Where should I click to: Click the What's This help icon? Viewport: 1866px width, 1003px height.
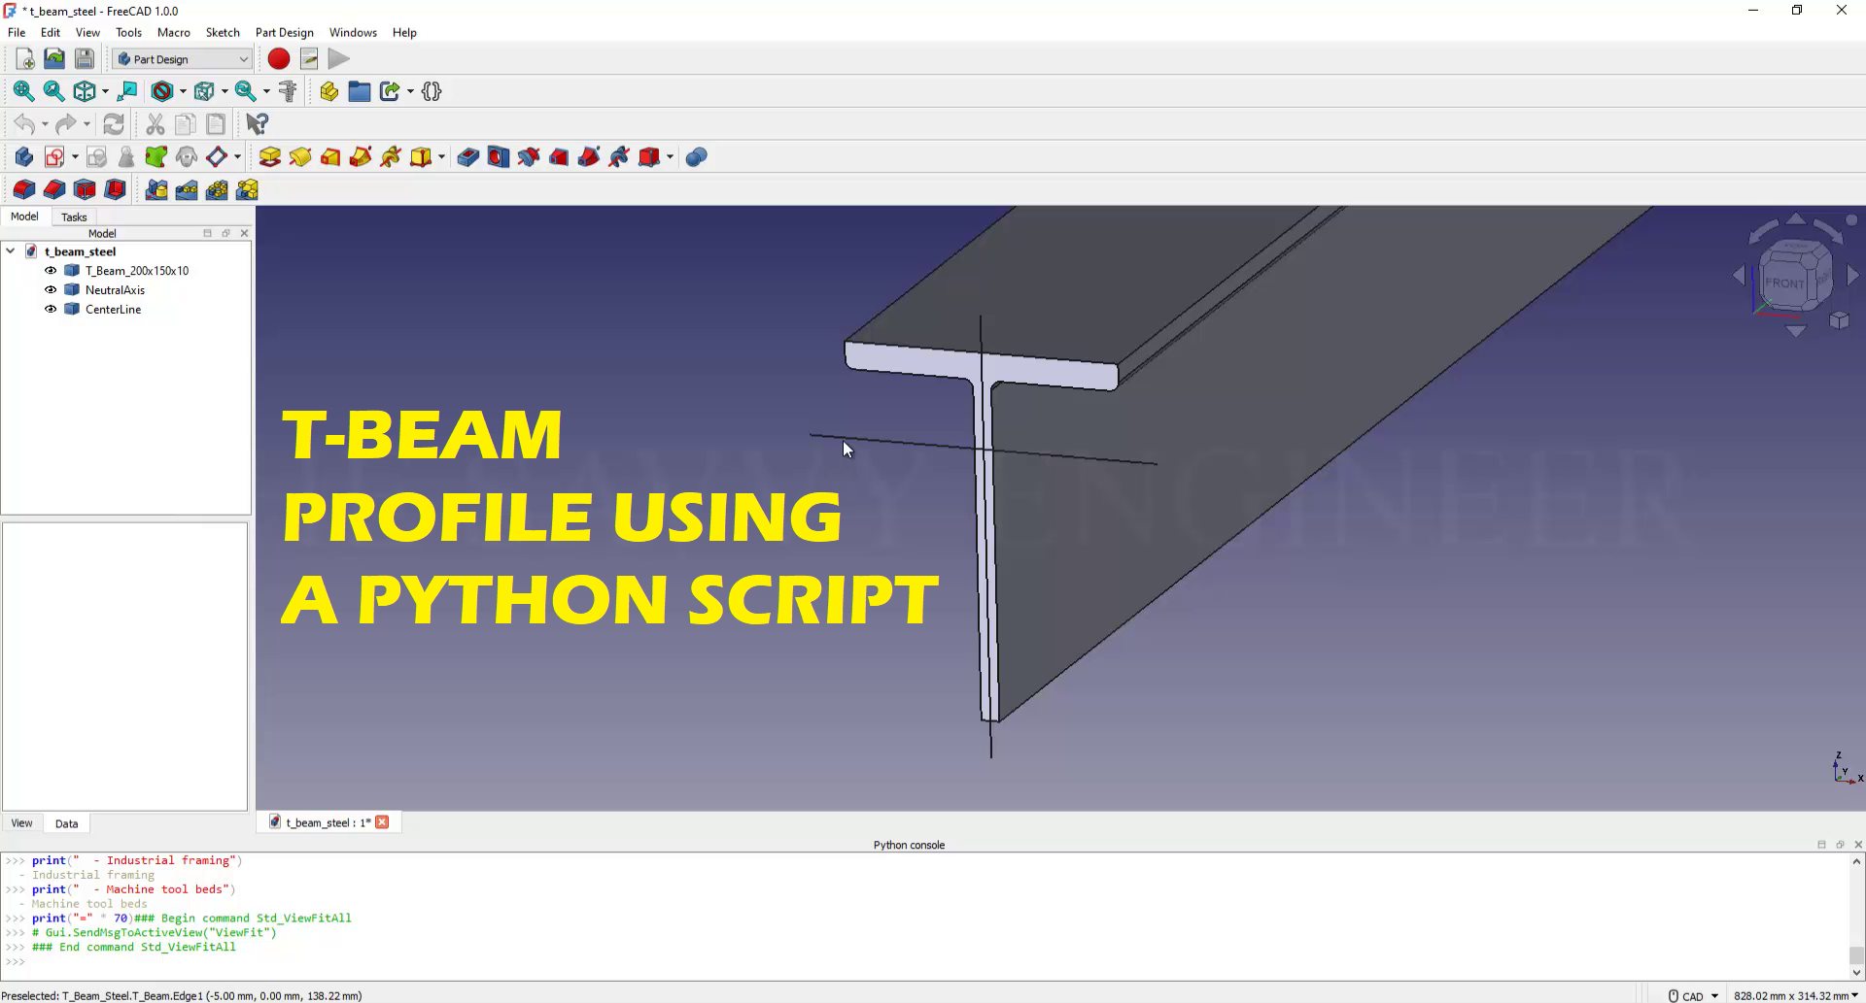[x=257, y=124]
